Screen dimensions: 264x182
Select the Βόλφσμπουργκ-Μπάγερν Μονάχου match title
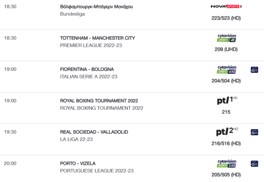pos(97,7)
